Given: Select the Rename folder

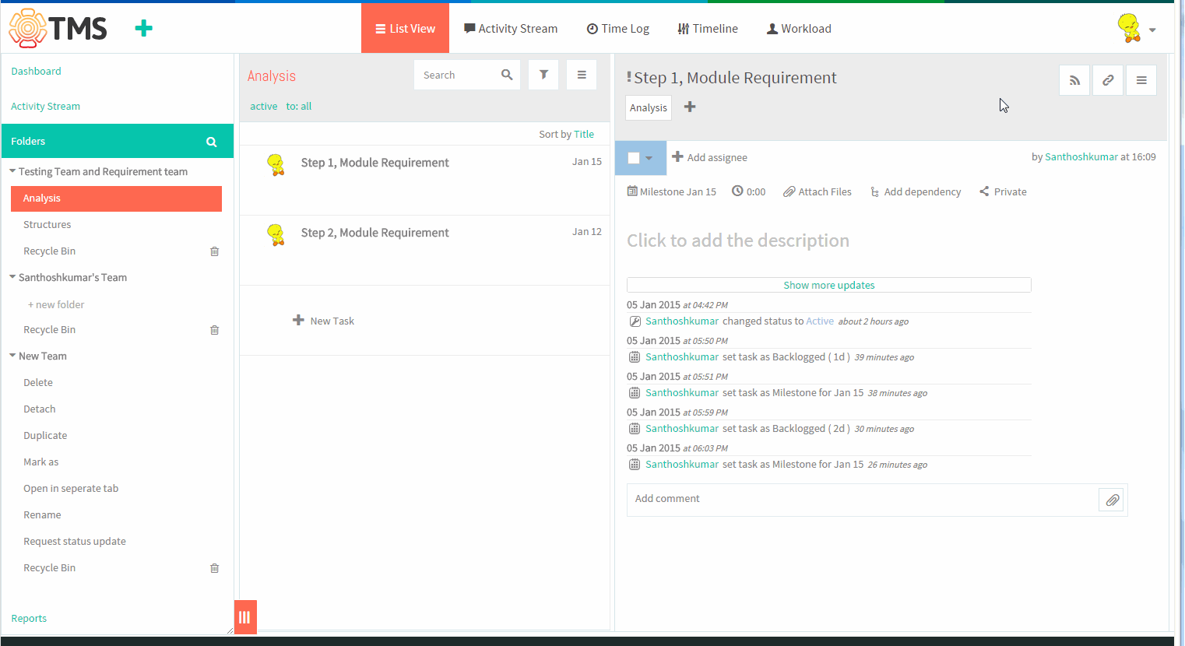Looking at the screenshot, I should tap(42, 514).
